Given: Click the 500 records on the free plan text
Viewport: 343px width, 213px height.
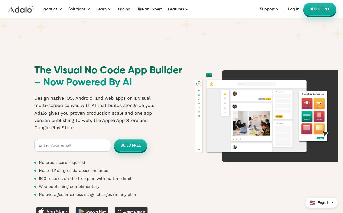Looking at the screenshot, I should tap(85, 178).
